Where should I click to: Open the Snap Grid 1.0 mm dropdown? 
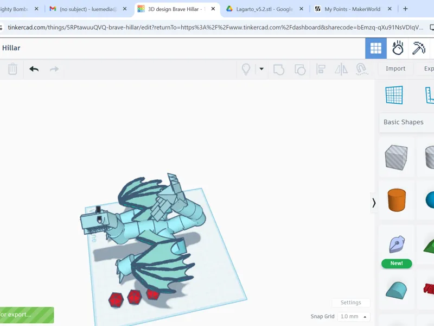click(354, 316)
